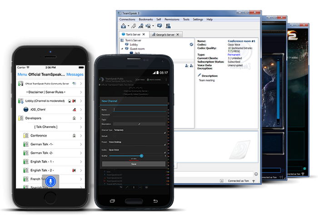The height and width of the screenshot is (219, 318).
Task: Open the Help menu
Action: tap(209, 20)
